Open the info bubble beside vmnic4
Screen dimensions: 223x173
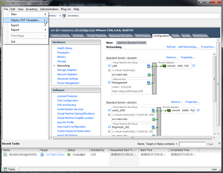tap(198, 110)
